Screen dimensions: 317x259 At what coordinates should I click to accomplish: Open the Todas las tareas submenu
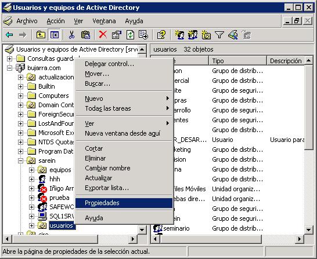click(124, 108)
